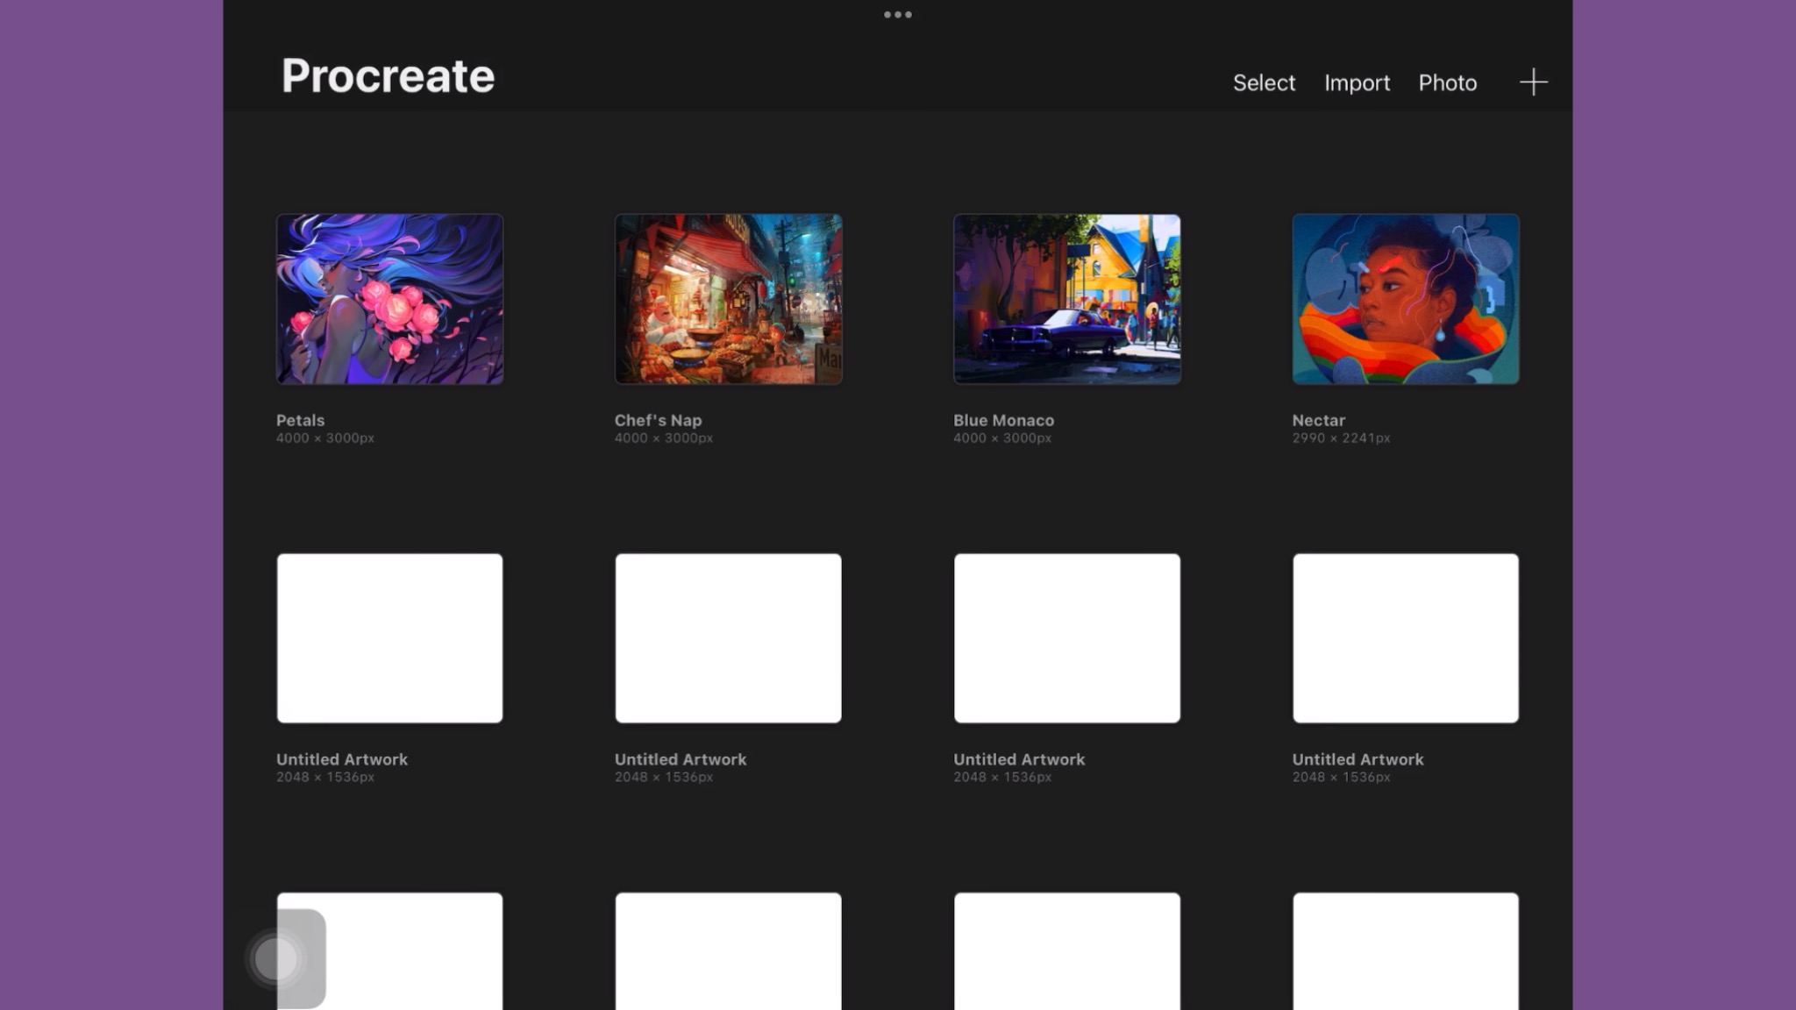Viewport: 1796px width, 1010px height.
Task: Tap the AssistiveTouch floating button
Action: 276,958
